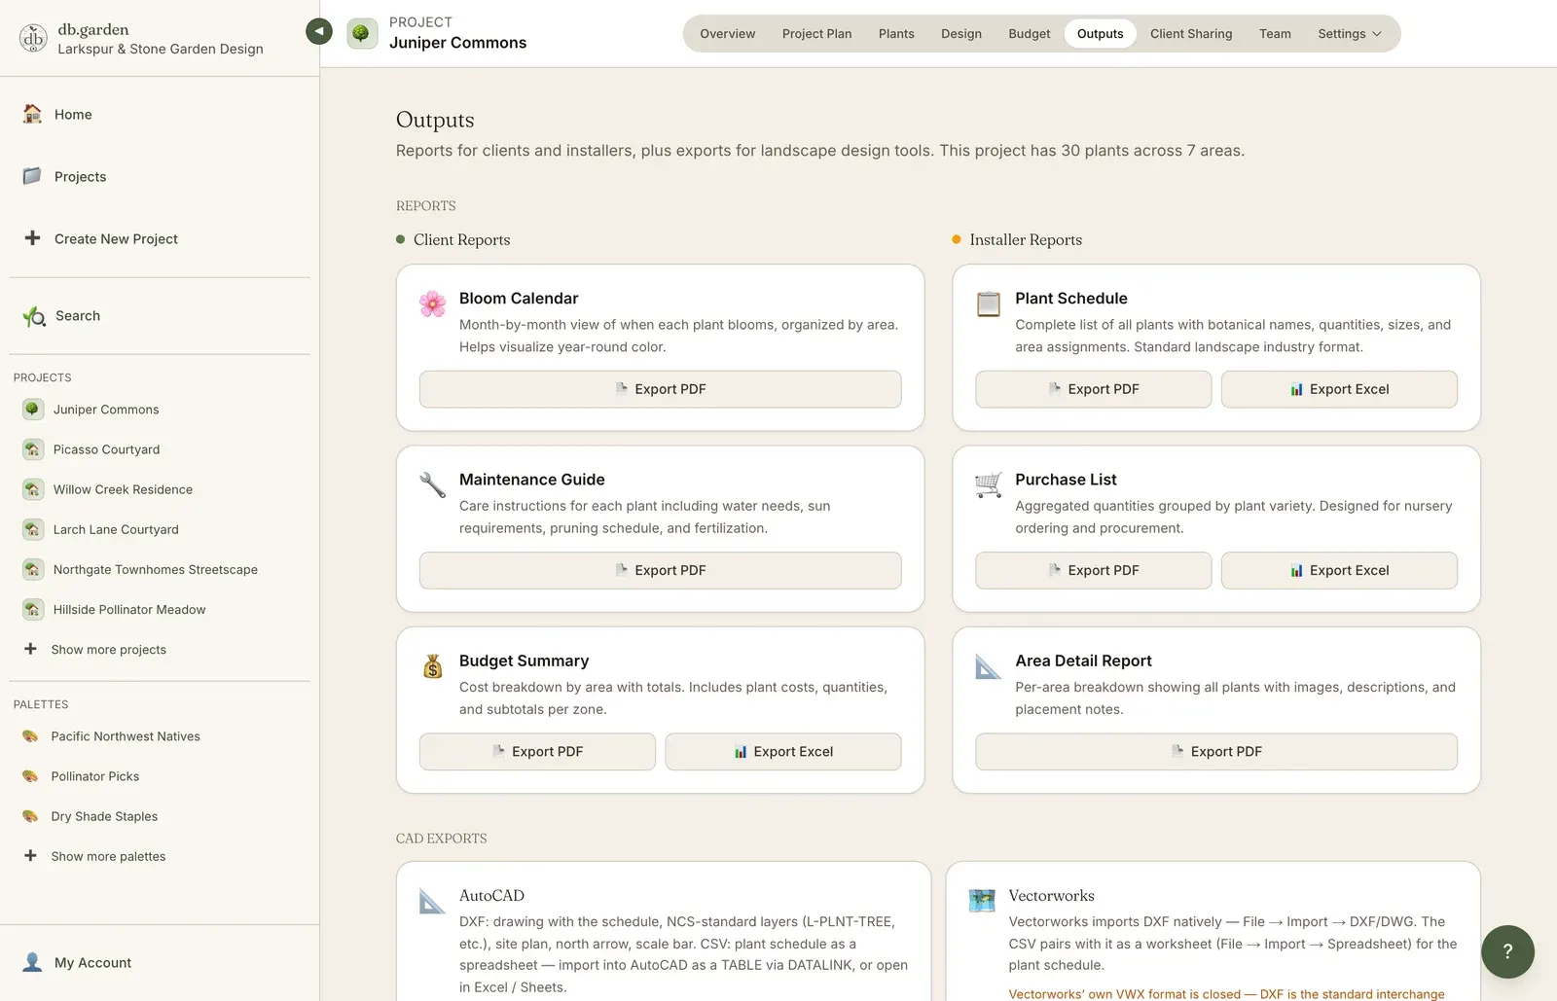Select the Plants tab

896,33
